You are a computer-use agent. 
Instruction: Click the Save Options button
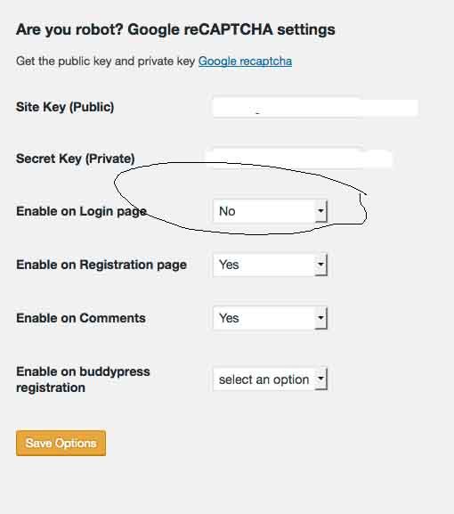[61, 444]
